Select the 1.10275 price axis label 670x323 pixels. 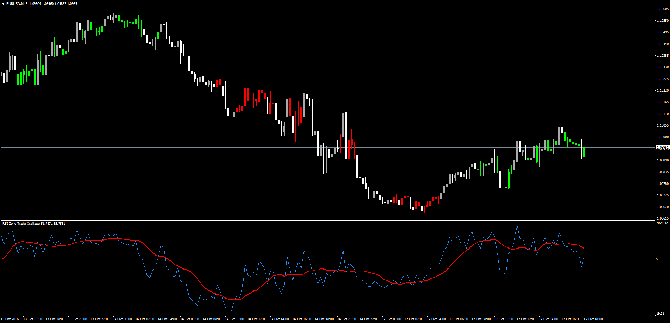pos(663,79)
